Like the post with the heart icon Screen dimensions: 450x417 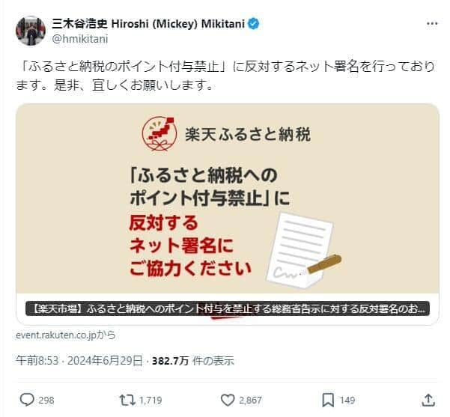(228, 400)
